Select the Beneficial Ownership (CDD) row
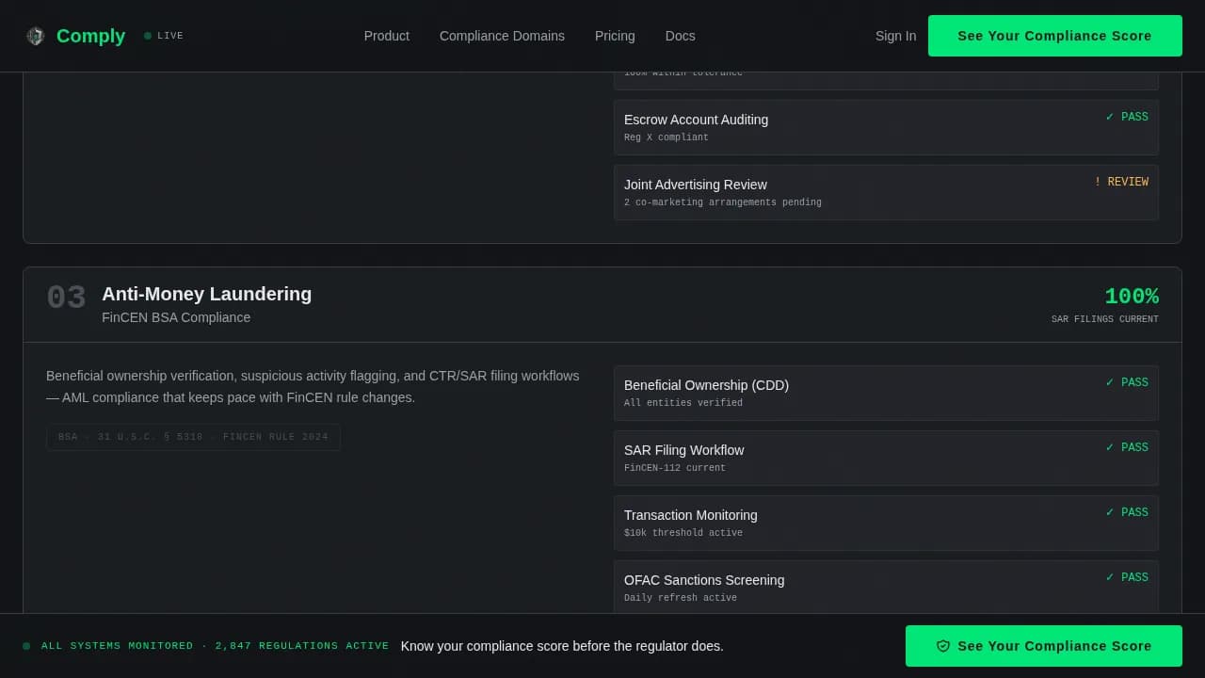The height and width of the screenshot is (678, 1205). tap(886, 393)
